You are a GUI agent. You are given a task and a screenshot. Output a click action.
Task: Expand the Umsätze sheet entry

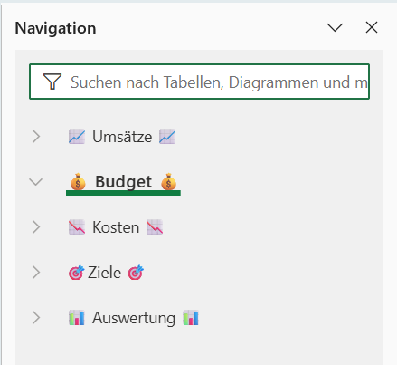(36, 137)
